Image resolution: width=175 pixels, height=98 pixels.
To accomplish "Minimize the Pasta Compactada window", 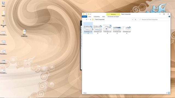I will 160,14.
